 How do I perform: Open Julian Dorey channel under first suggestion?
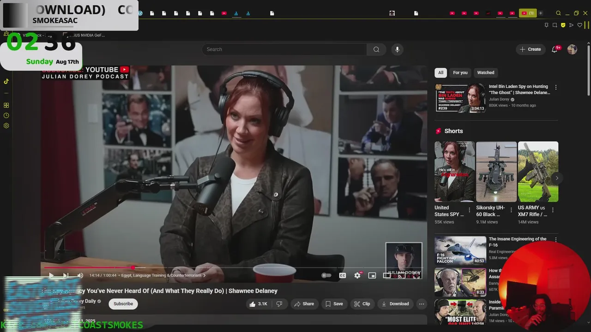click(499, 99)
